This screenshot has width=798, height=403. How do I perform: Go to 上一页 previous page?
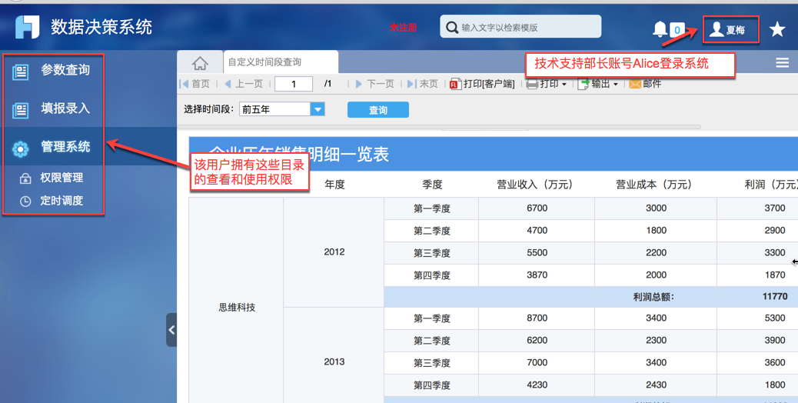[x=243, y=84]
